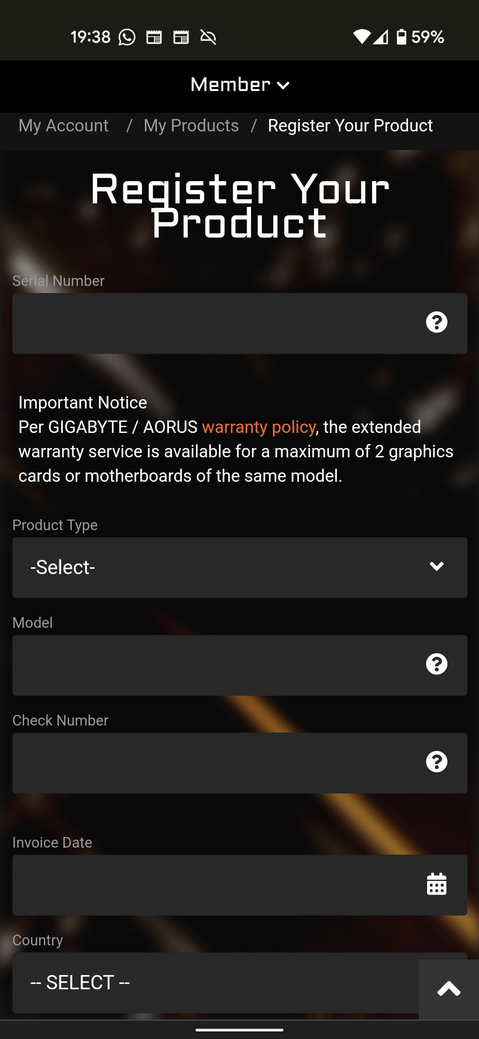Viewport: 479px width, 1039px height.
Task: Open the Country SELECT dropdown
Action: coord(216,983)
